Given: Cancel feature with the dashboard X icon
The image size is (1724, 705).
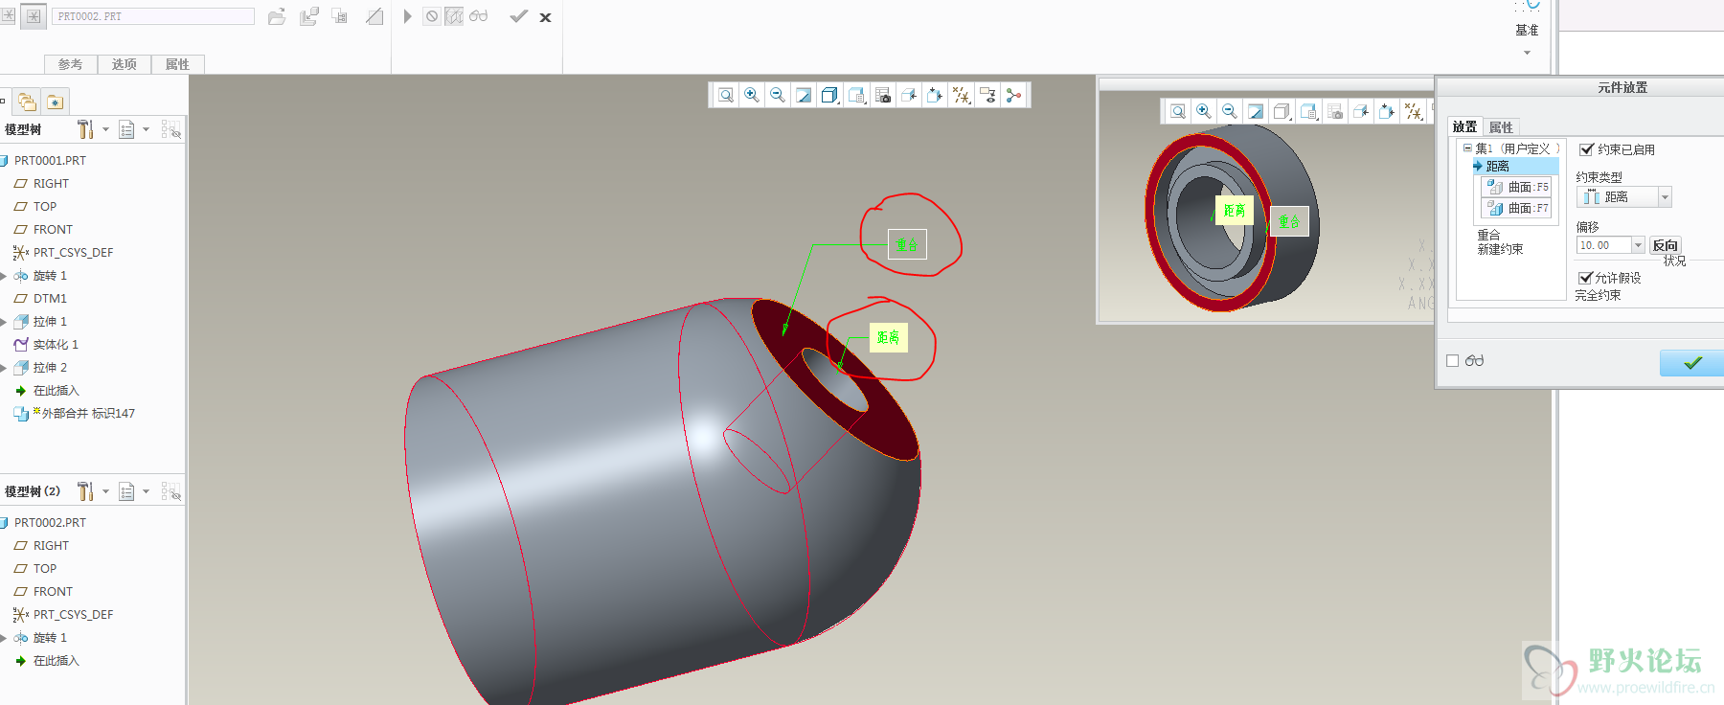Looking at the screenshot, I should tap(546, 17).
